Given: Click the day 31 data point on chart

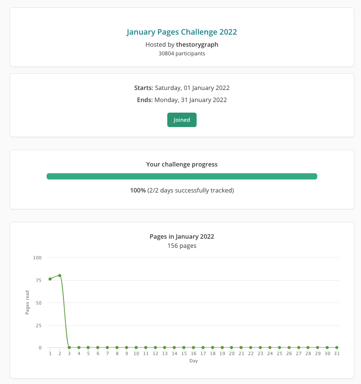Looking at the screenshot, I should click(337, 347).
